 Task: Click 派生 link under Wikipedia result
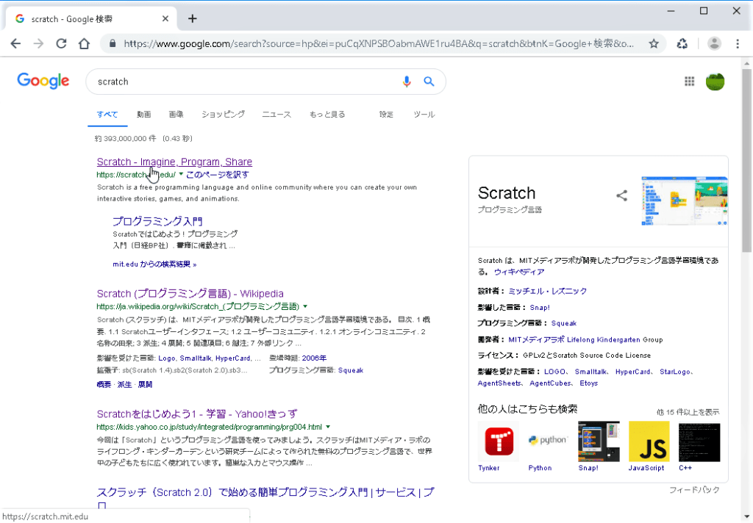point(124,384)
